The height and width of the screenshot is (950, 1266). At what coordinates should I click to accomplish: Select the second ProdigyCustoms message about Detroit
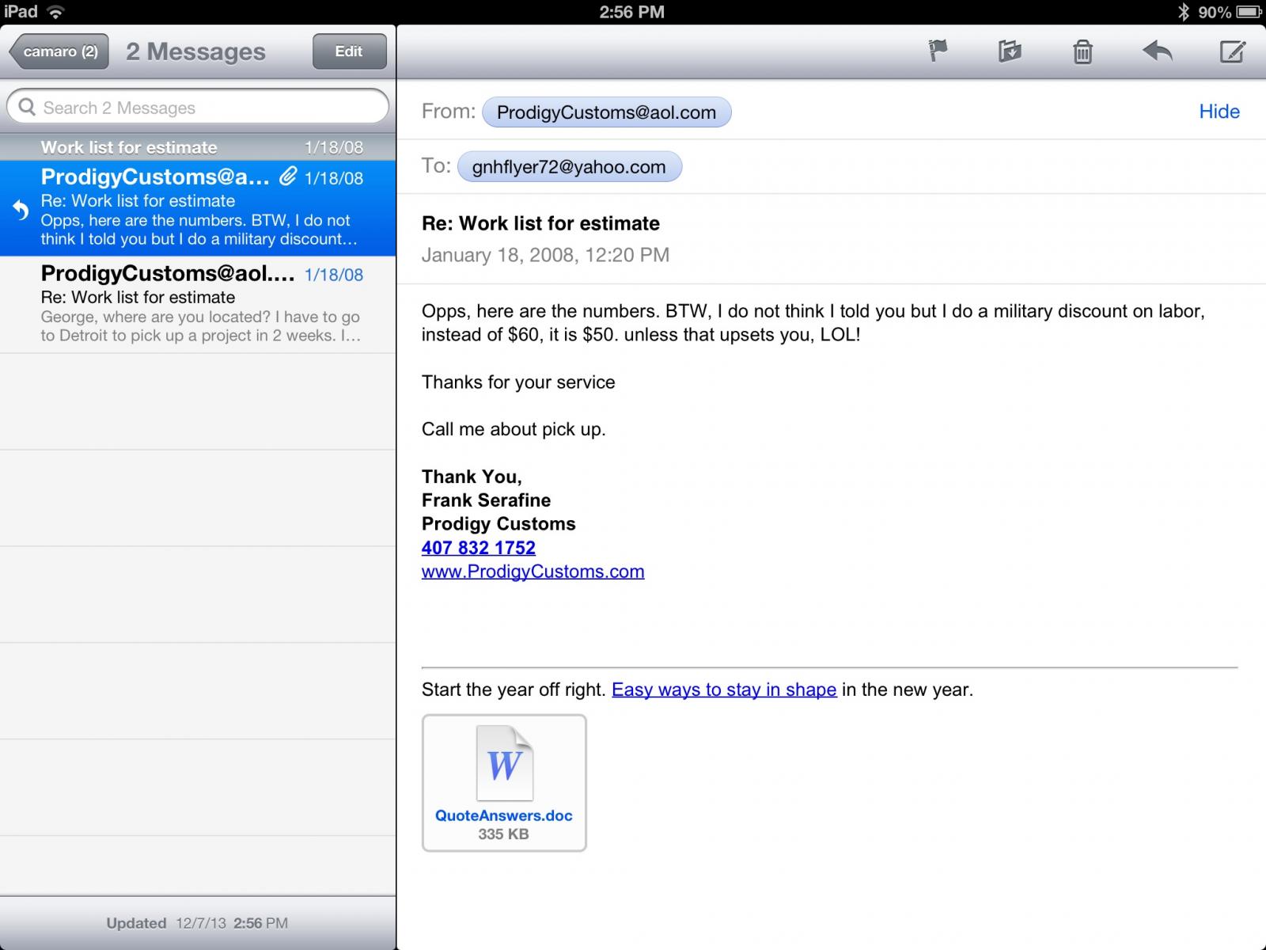click(x=198, y=305)
